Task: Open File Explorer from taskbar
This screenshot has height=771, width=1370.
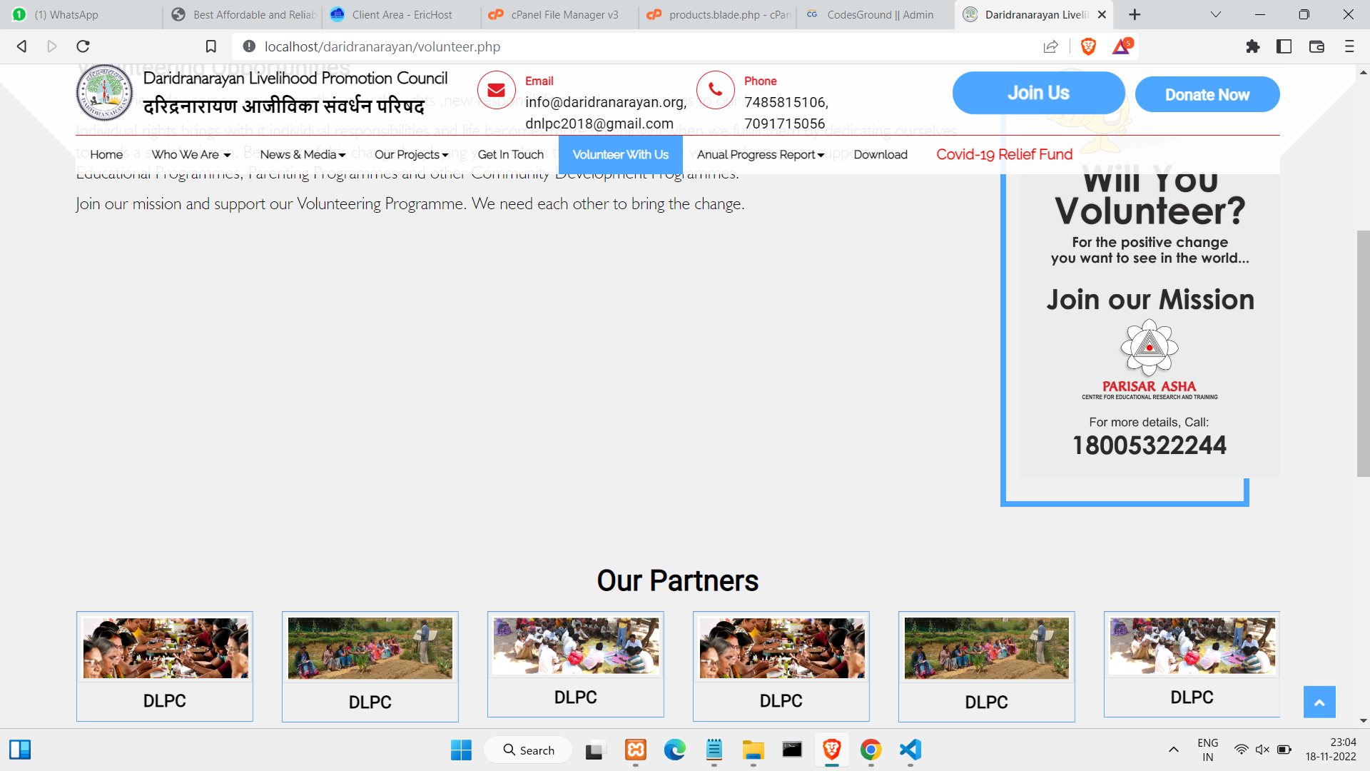Action: tap(753, 750)
